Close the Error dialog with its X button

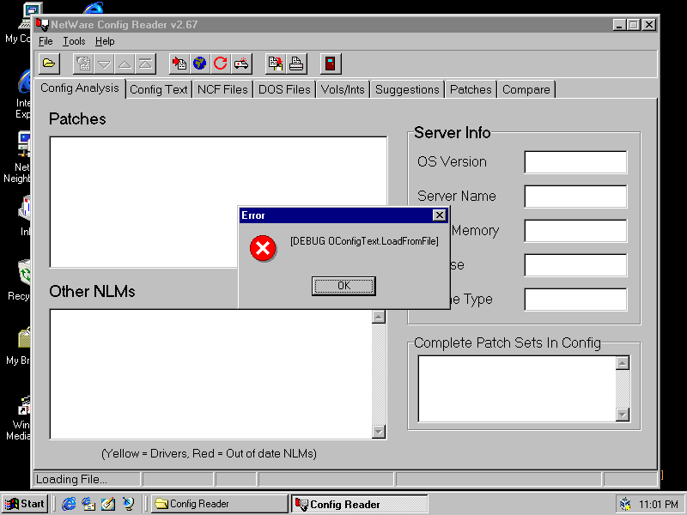coord(439,215)
